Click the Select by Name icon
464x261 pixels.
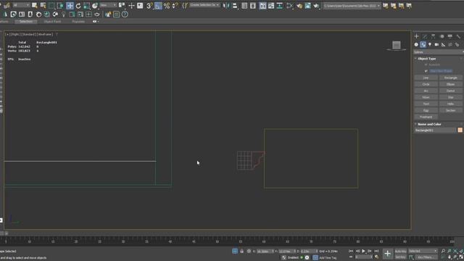click(x=43, y=6)
